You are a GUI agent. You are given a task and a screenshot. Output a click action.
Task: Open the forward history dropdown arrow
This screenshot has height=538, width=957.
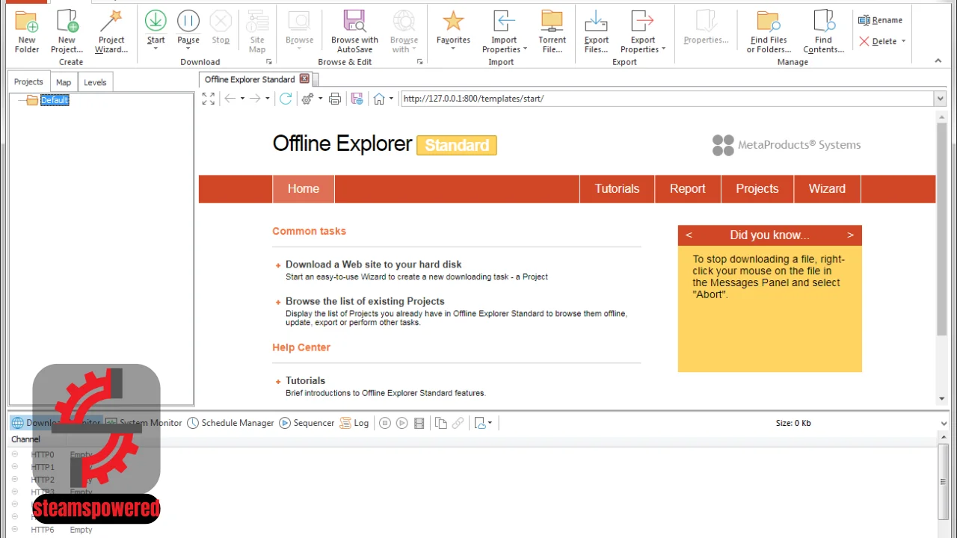(x=268, y=99)
